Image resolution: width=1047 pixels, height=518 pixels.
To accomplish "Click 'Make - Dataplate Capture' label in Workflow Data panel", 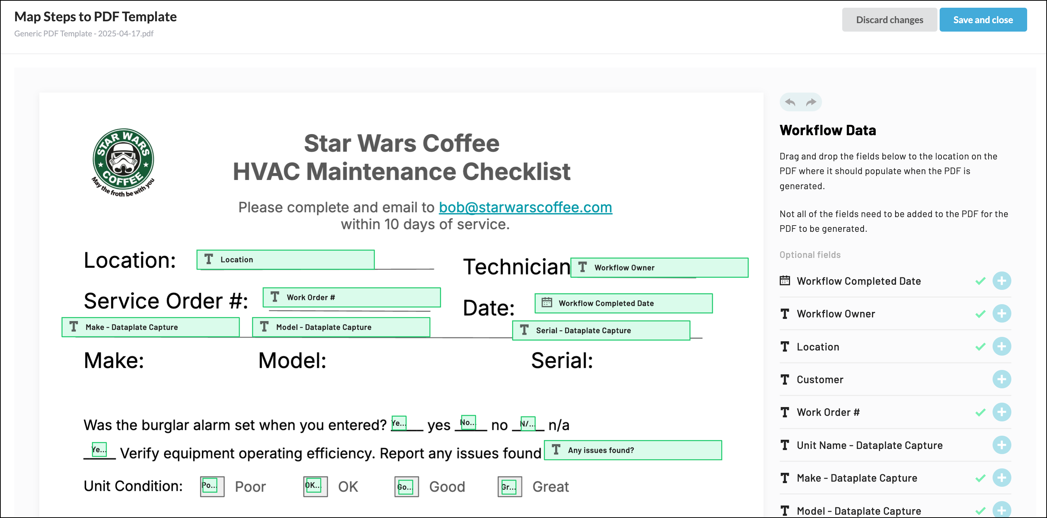I will click(857, 478).
